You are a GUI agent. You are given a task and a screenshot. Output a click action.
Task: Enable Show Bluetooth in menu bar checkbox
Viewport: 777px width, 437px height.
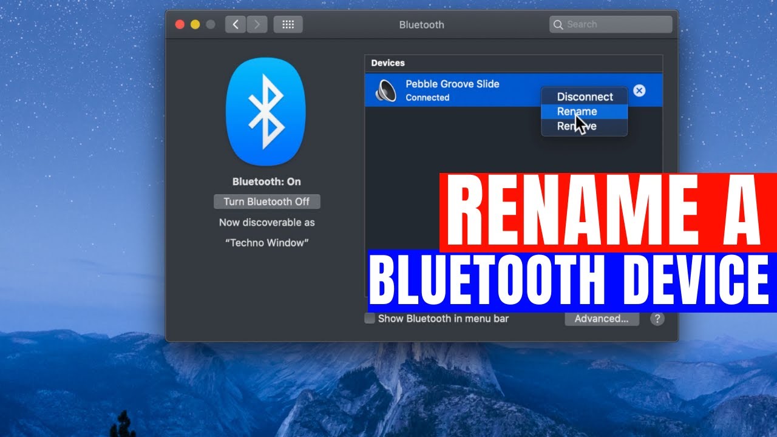(x=370, y=319)
